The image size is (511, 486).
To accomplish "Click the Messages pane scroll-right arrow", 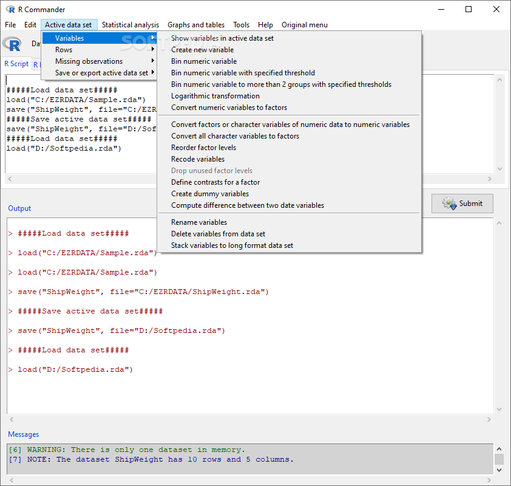I will 489,480.
